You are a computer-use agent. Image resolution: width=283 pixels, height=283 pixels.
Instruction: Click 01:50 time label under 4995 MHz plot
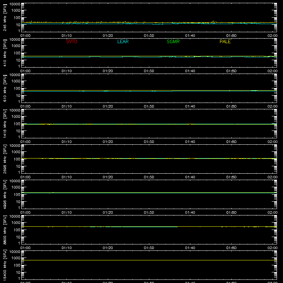(x=231, y=213)
